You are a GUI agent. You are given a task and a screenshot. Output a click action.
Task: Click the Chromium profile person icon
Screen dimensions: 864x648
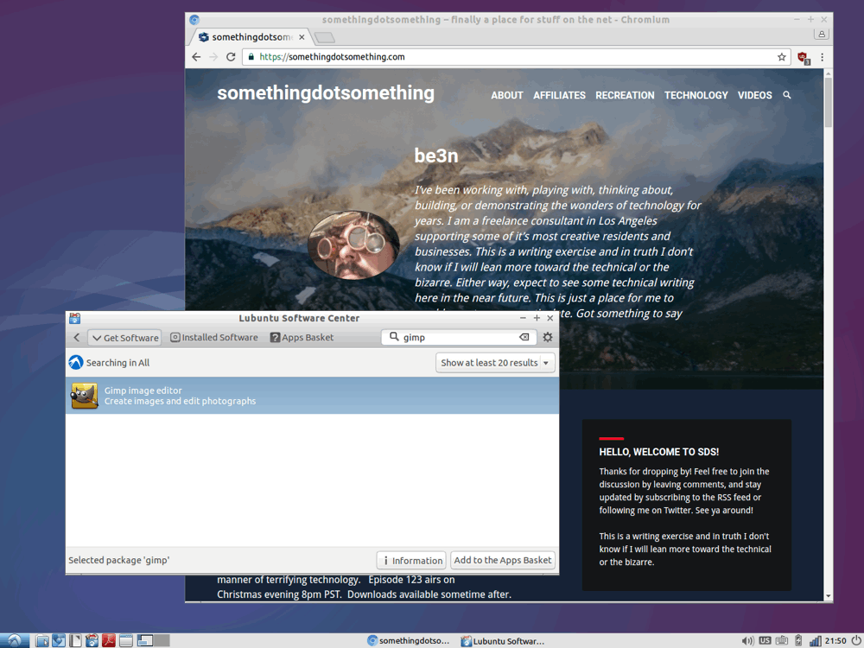[x=821, y=35]
